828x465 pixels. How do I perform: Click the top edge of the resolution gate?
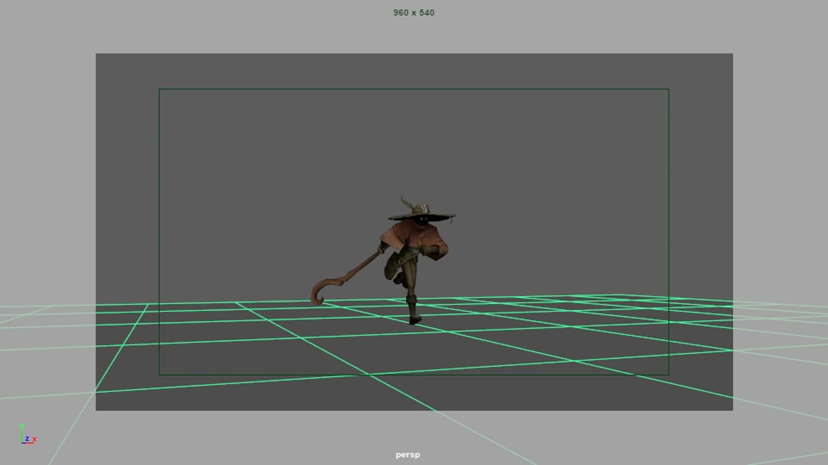point(414,89)
